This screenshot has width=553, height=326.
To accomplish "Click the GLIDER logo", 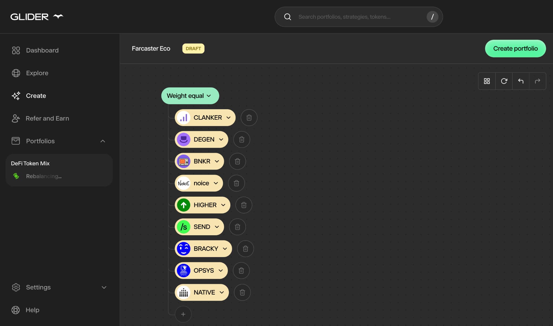I will pos(37,17).
